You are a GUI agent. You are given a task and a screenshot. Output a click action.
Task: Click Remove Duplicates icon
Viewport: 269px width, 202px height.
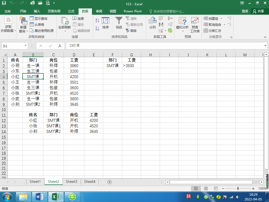tap(161, 24)
